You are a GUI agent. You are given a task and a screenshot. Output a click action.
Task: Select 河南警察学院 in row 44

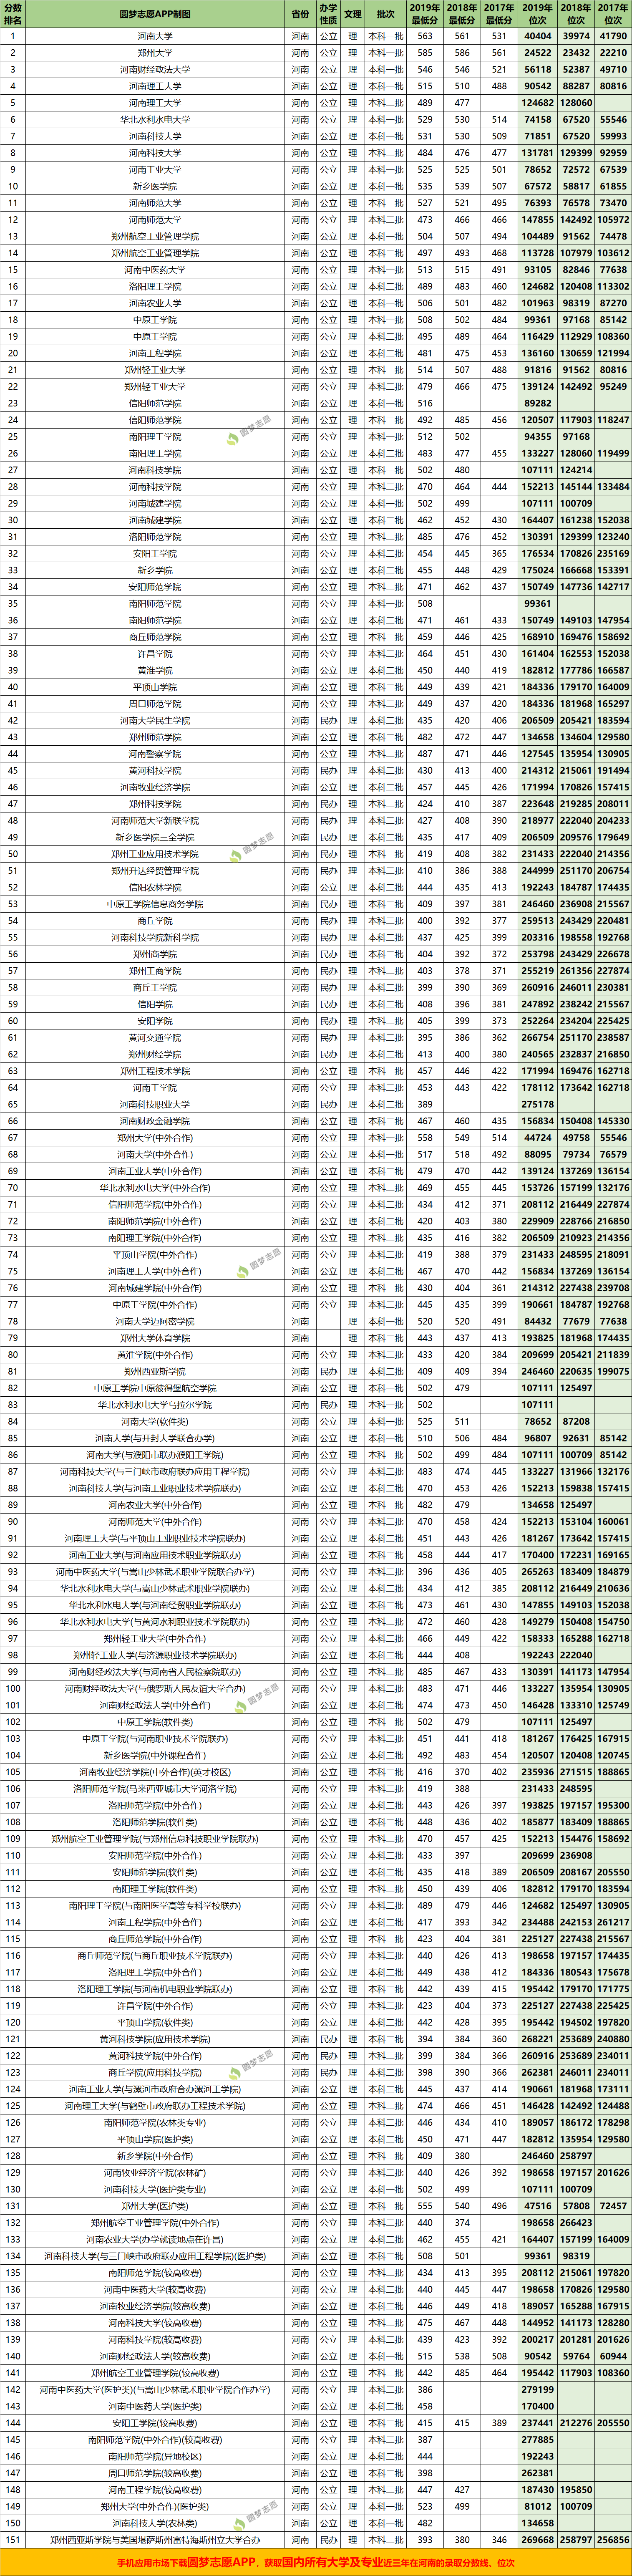tap(155, 754)
